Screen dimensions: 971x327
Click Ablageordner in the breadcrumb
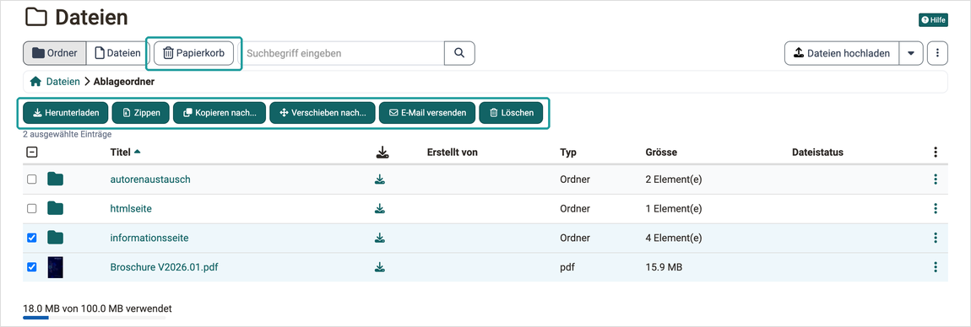(x=124, y=82)
